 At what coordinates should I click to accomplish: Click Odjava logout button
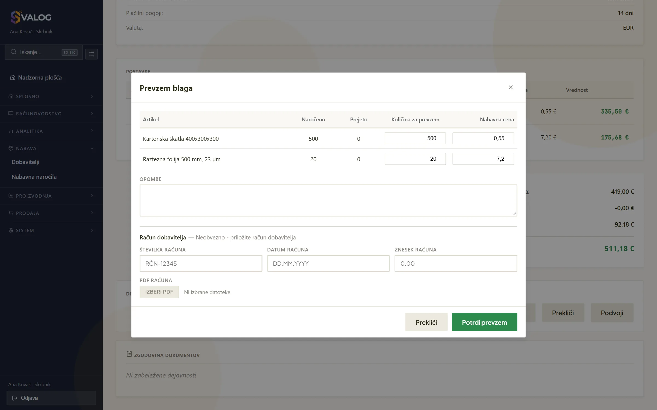click(51, 398)
